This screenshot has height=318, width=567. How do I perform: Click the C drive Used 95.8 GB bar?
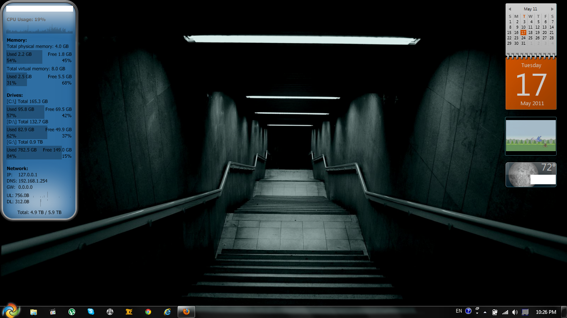point(25,112)
